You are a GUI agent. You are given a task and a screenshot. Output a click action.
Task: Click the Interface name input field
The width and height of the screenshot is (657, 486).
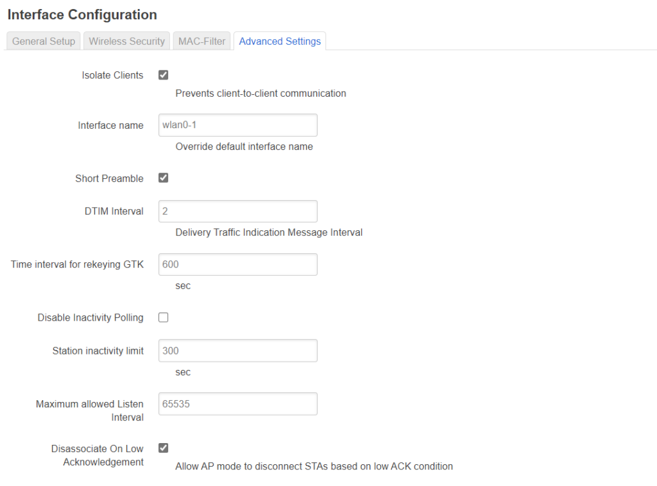coord(237,125)
